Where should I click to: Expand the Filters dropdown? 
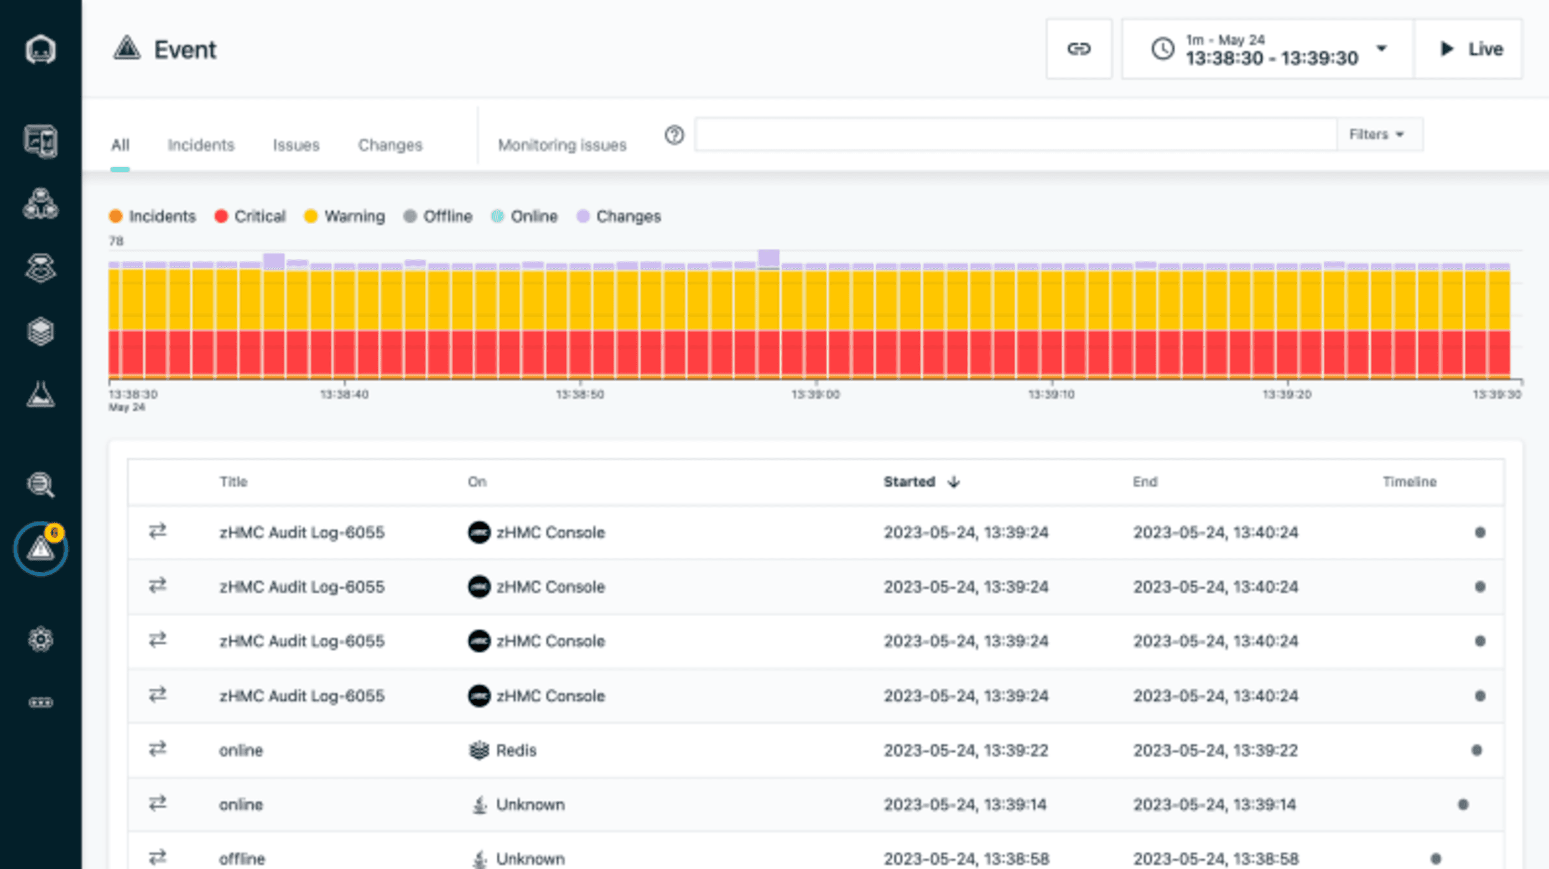point(1376,134)
